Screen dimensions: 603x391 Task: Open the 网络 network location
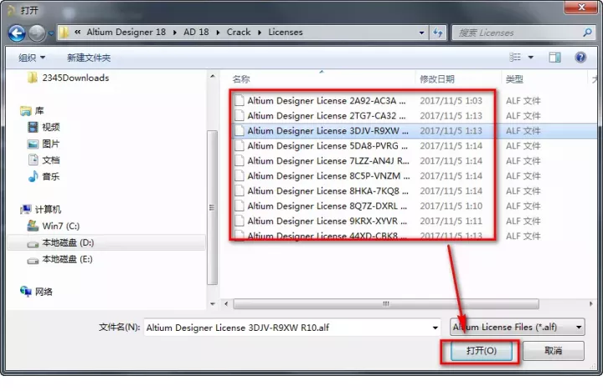(x=27, y=292)
